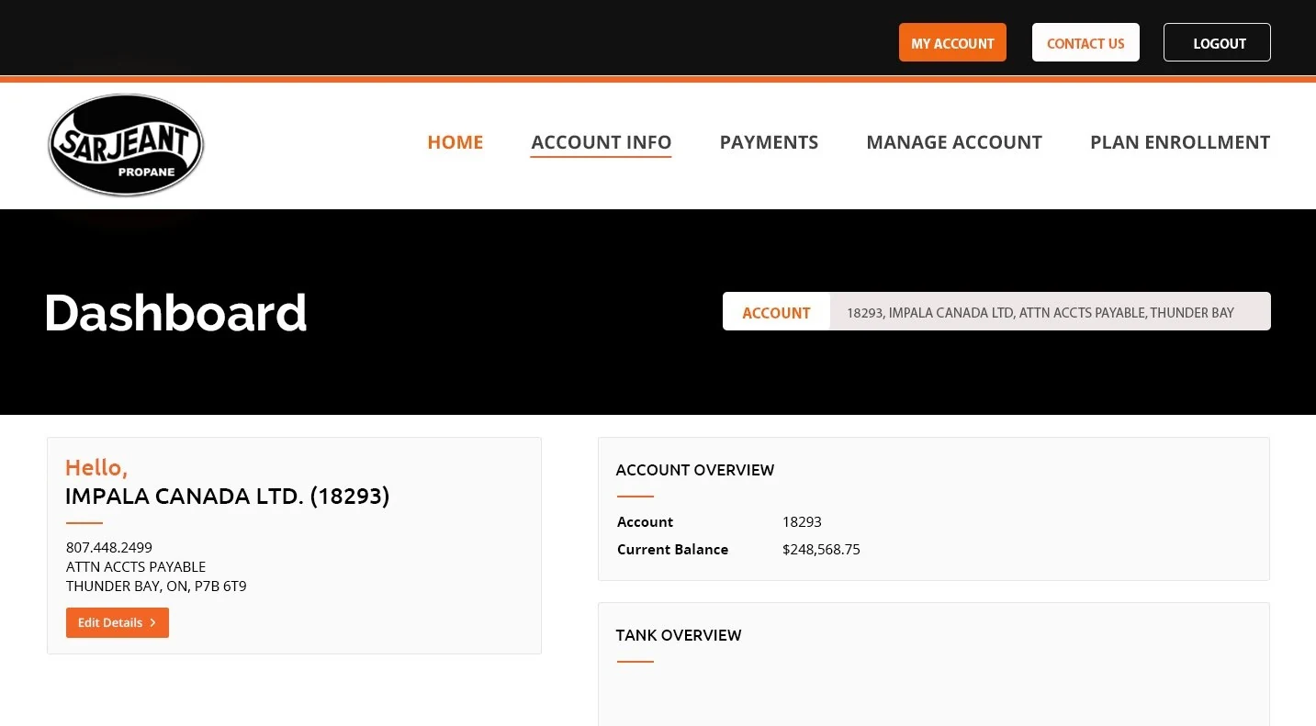The height and width of the screenshot is (726, 1316).
Task: Click the THUNDER BAY, ON, P7B 6T9 address
Action: coord(156,586)
